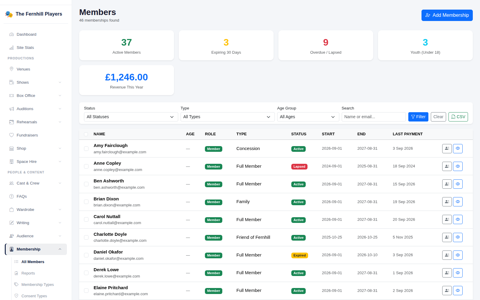Viewport: 480px width, 300px height.
Task: Click the Site Stats bar chart icon
Action: click(11, 48)
